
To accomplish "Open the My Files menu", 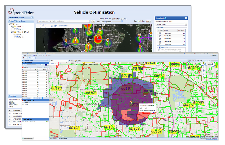I will click(39, 53).
